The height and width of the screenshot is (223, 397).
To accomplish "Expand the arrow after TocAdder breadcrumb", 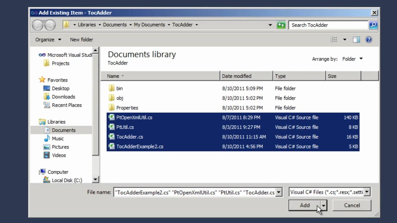I will [197, 25].
